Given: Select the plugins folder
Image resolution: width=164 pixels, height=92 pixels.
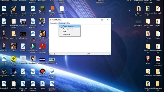Looking at the screenshot, I should coord(14,85).
